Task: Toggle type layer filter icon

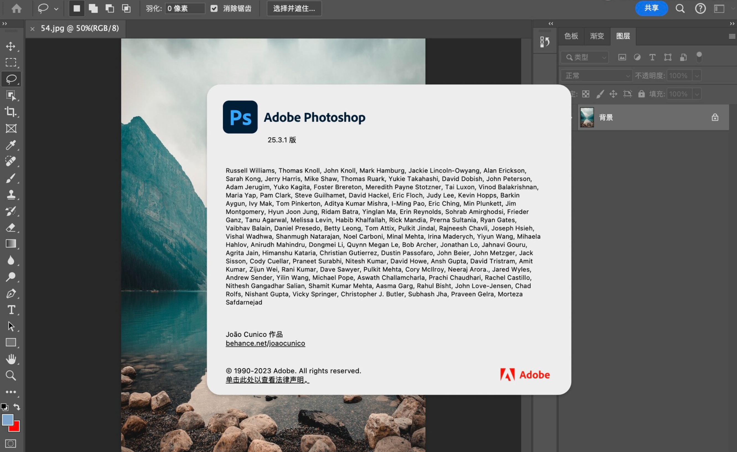Action: [x=652, y=57]
